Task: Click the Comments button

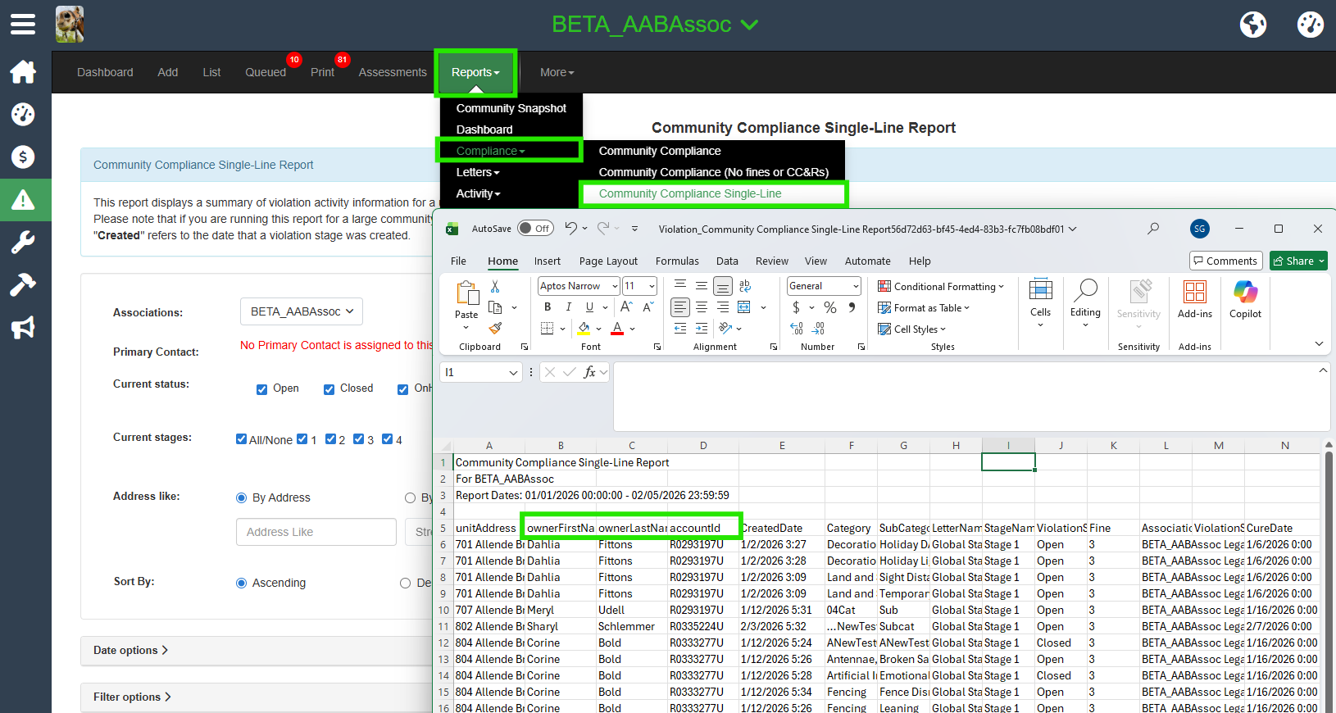Action: click(1225, 261)
